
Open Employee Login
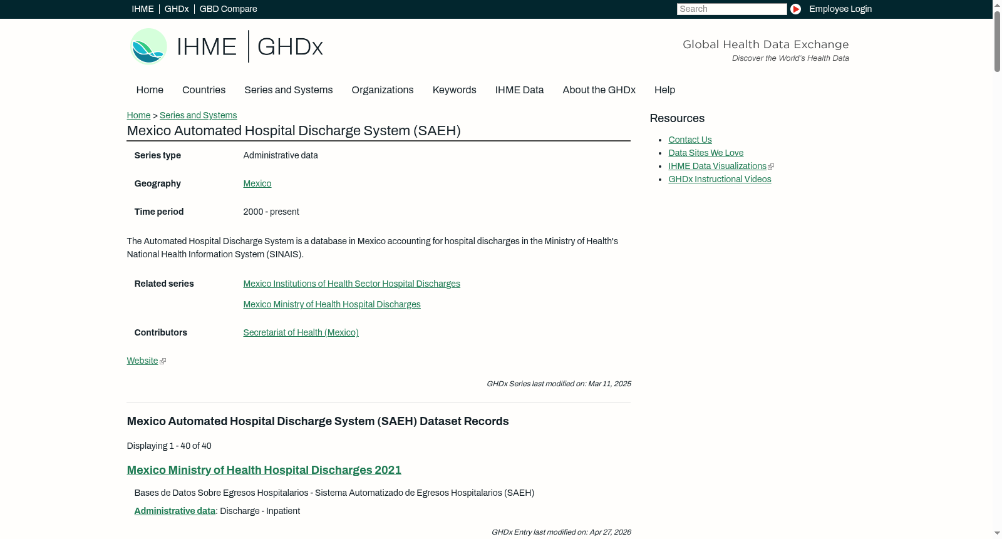click(x=840, y=9)
